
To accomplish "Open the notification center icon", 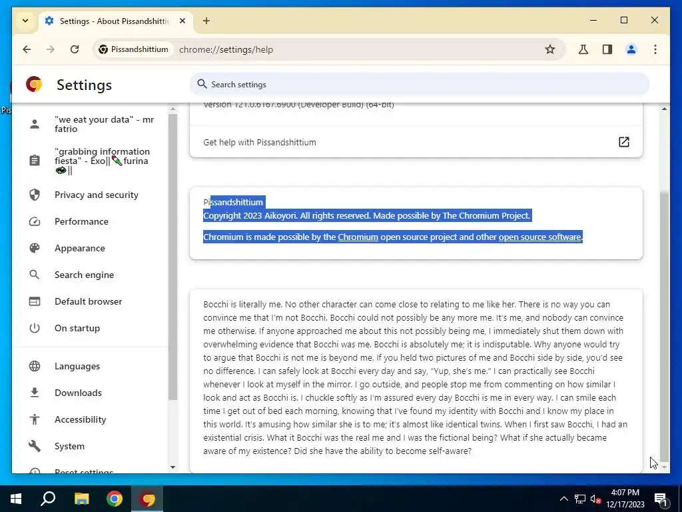I will (661, 499).
